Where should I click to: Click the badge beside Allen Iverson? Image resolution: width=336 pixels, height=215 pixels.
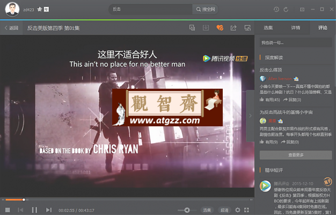click(x=296, y=79)
